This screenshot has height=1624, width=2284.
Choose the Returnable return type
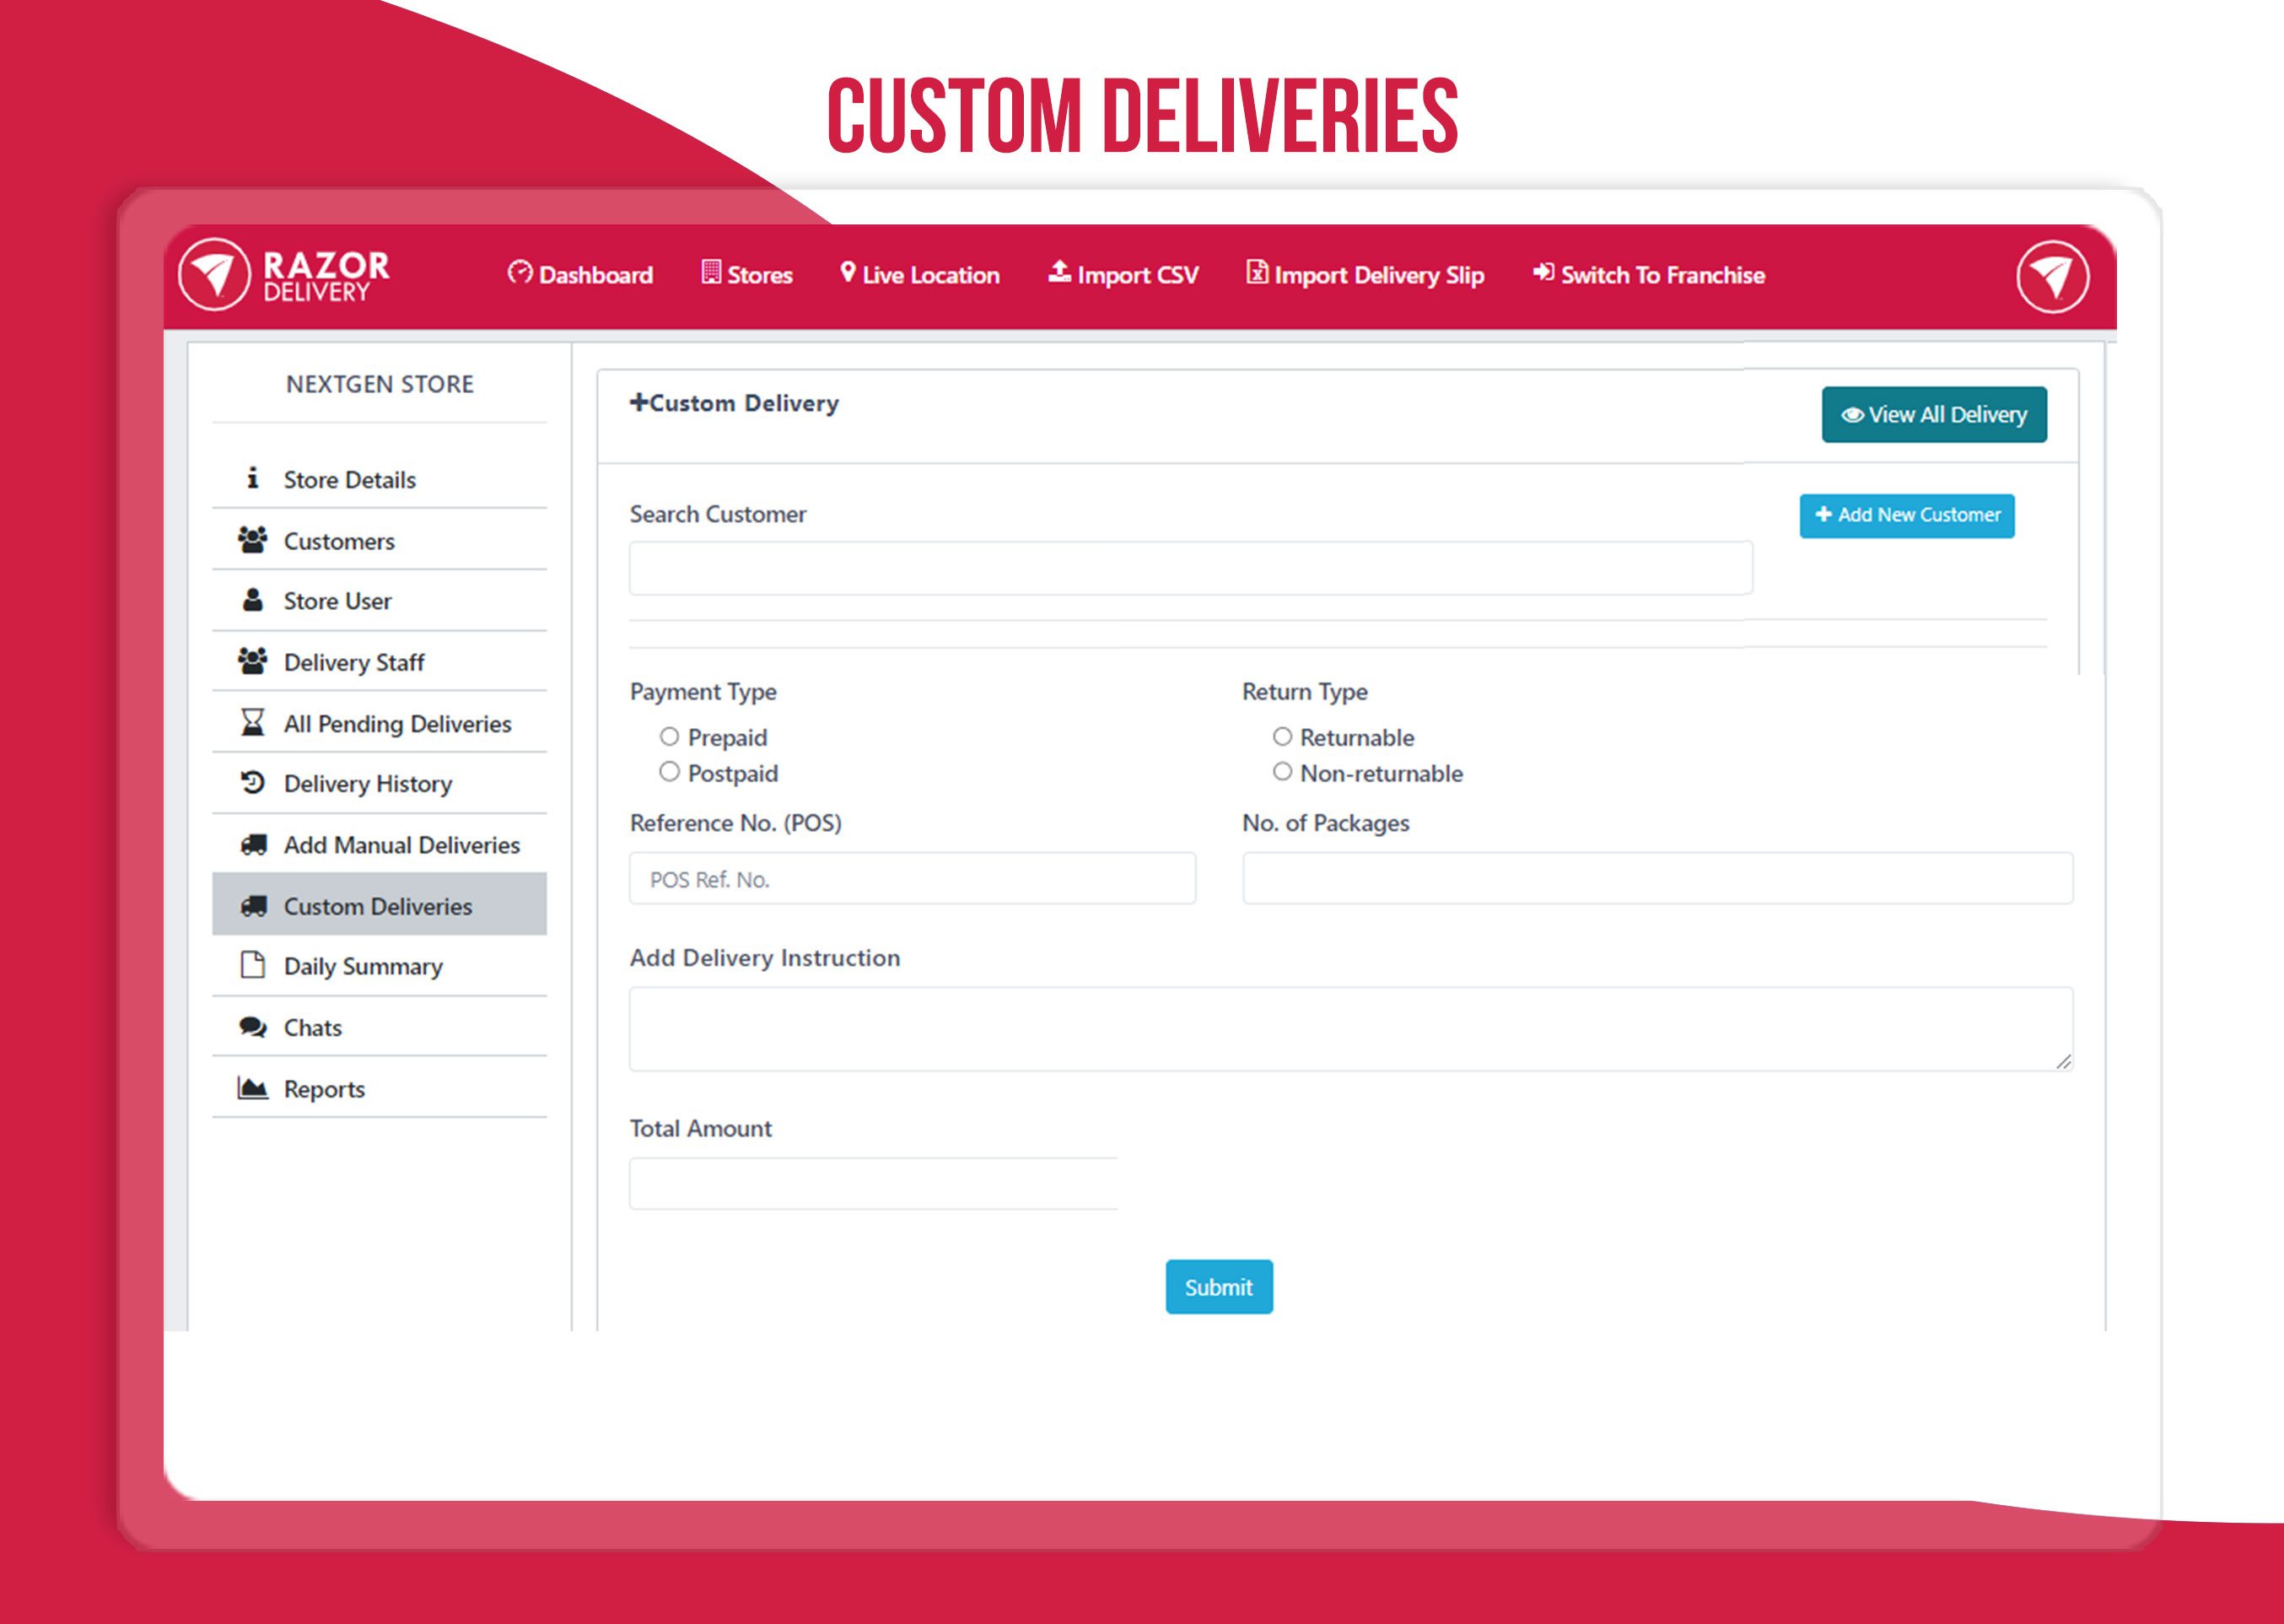[x=1283, y=737]
